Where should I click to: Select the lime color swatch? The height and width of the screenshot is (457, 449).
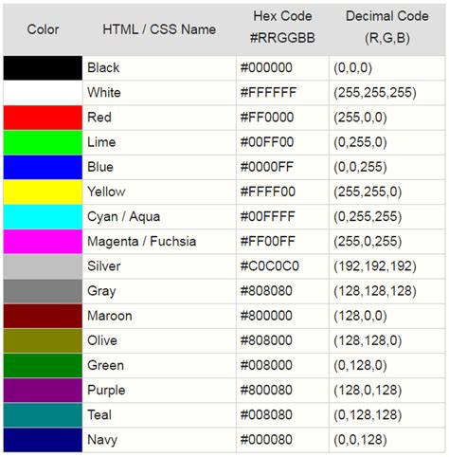click(43, 142)
